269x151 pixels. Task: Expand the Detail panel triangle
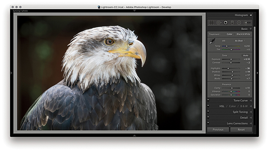(x=251, y=118)
